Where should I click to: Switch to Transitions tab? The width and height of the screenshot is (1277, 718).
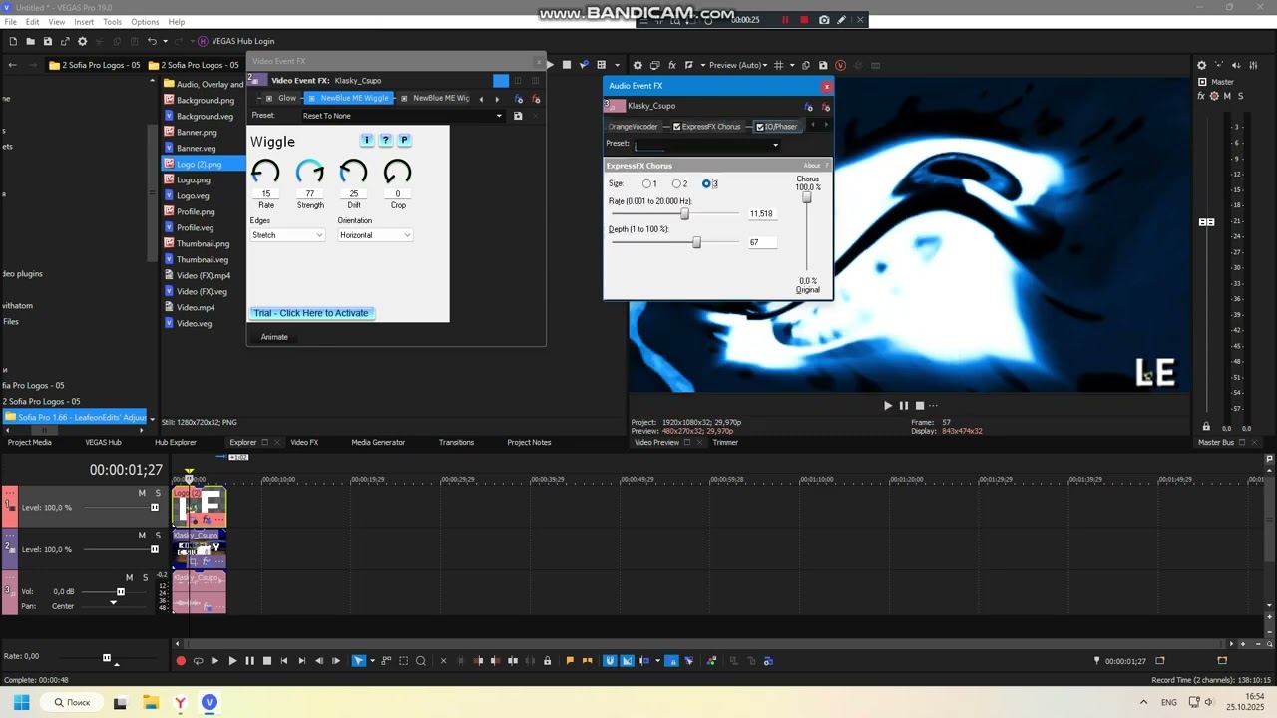456,442
